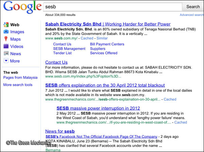Click the Search button
The width and height of the screenshot is (204, 152).
click(193, 7)
